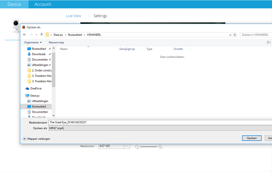Open the '2. Onder constru' folder
The width and height of the screenshot is (272, 172).
[x=39, y=71]
